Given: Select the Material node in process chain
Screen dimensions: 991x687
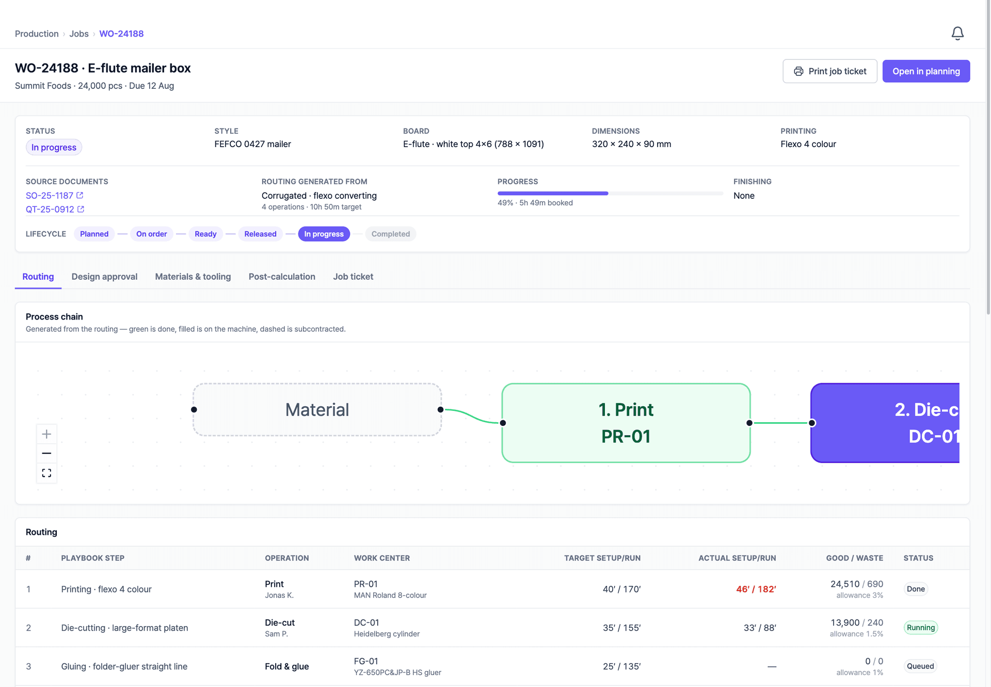Looking at the screenshot, I should coord(317,410).
